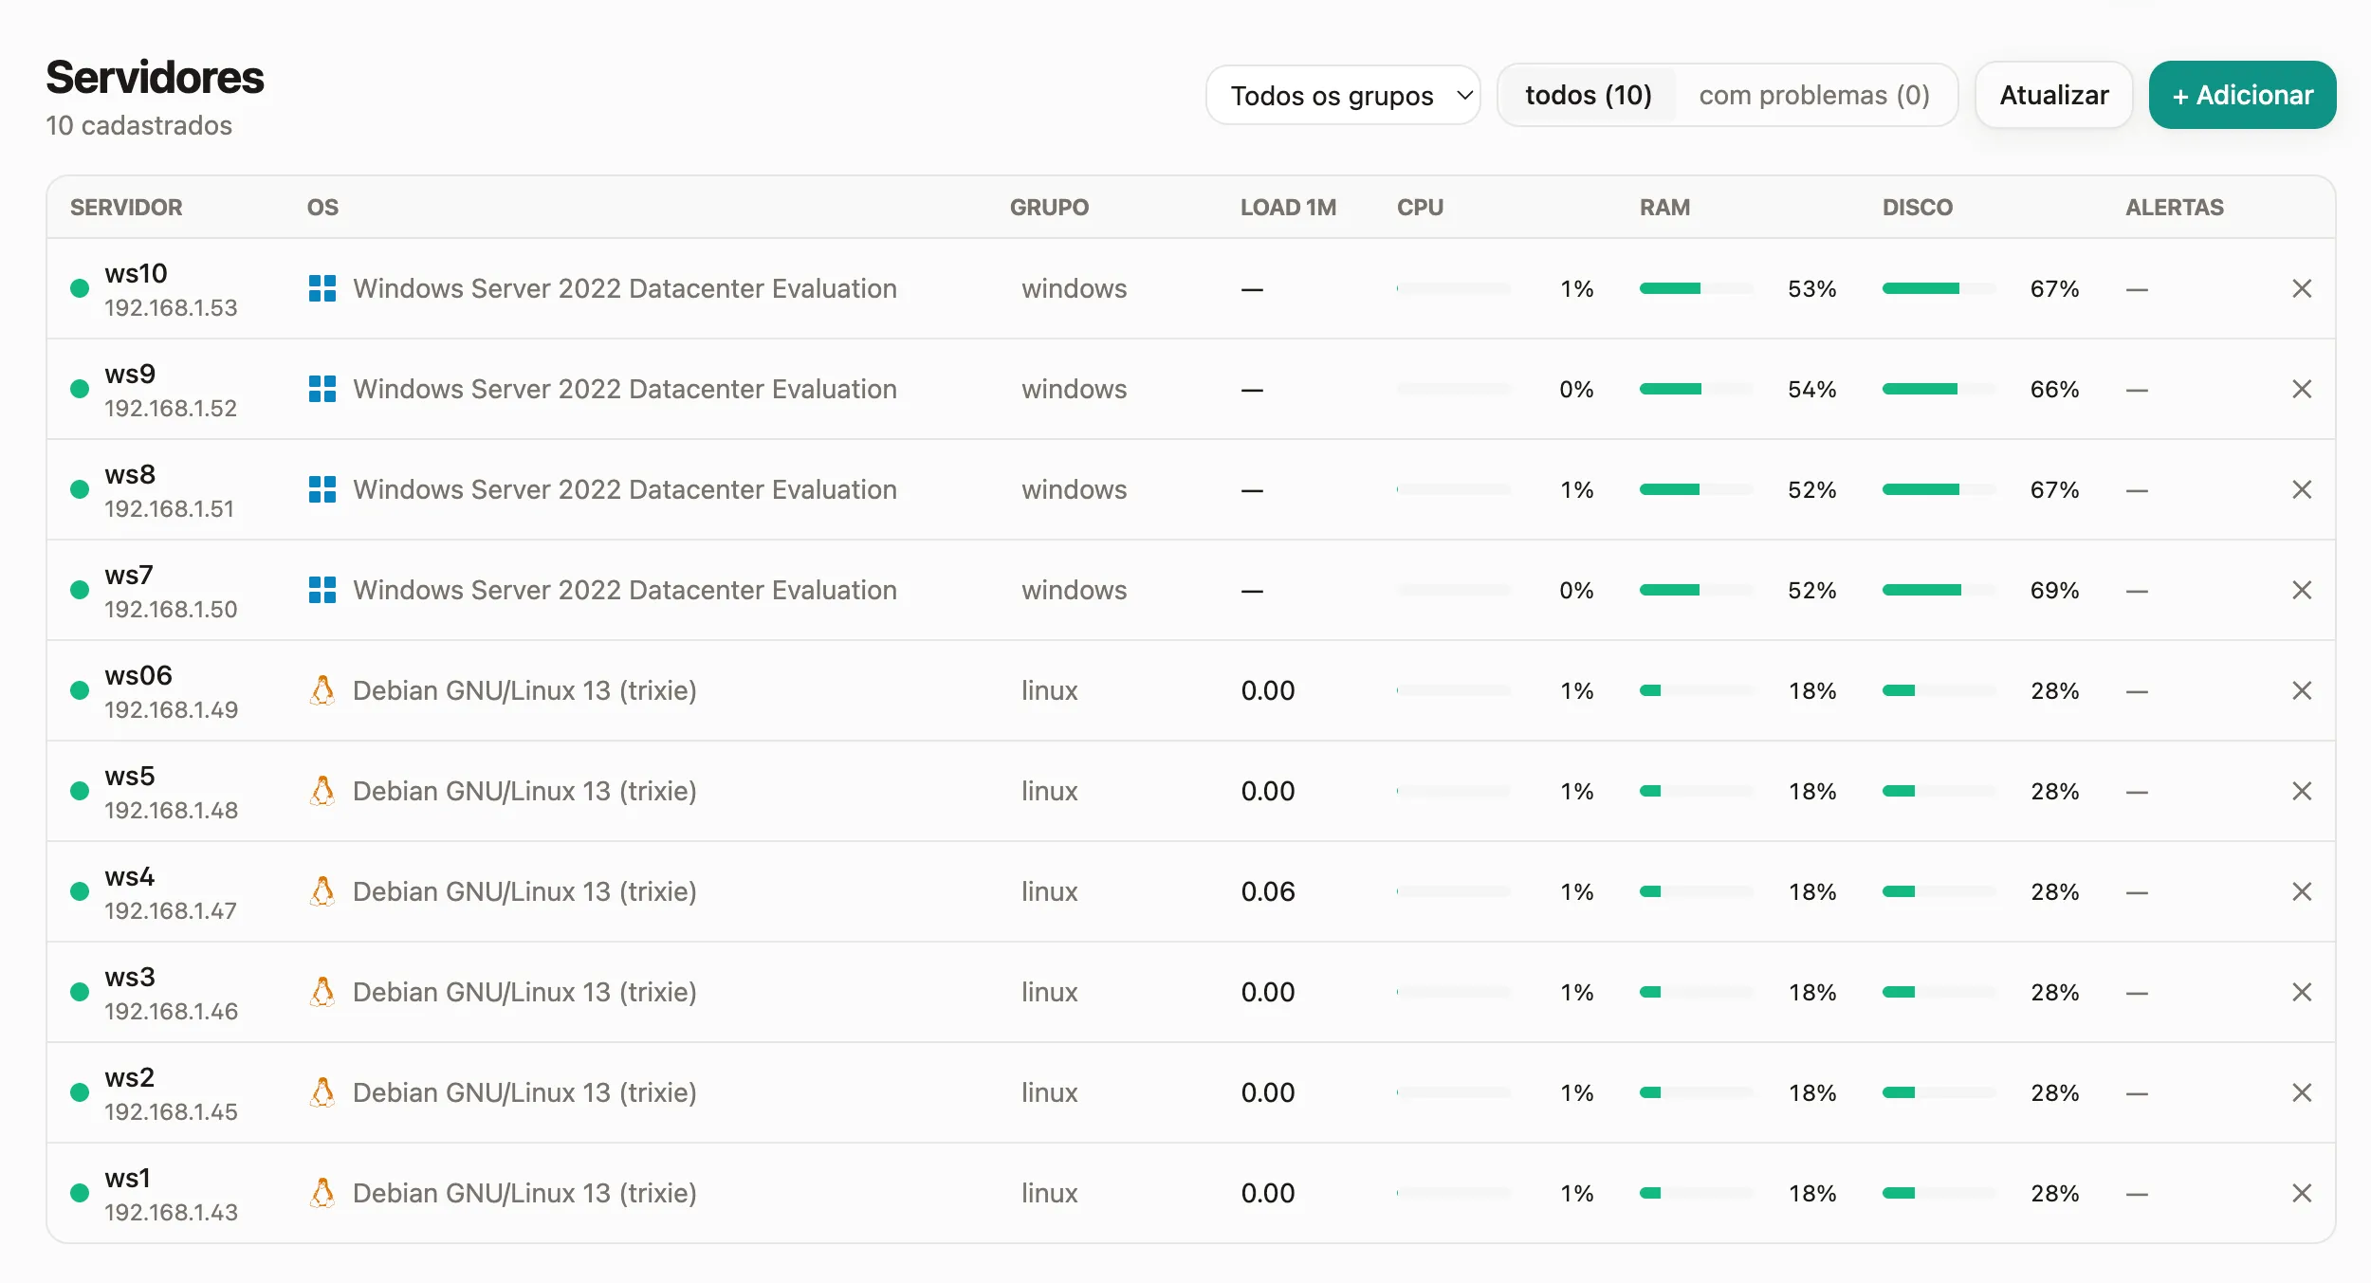
Task: Remove server ws9 with its X icon
Action: 2302,389
